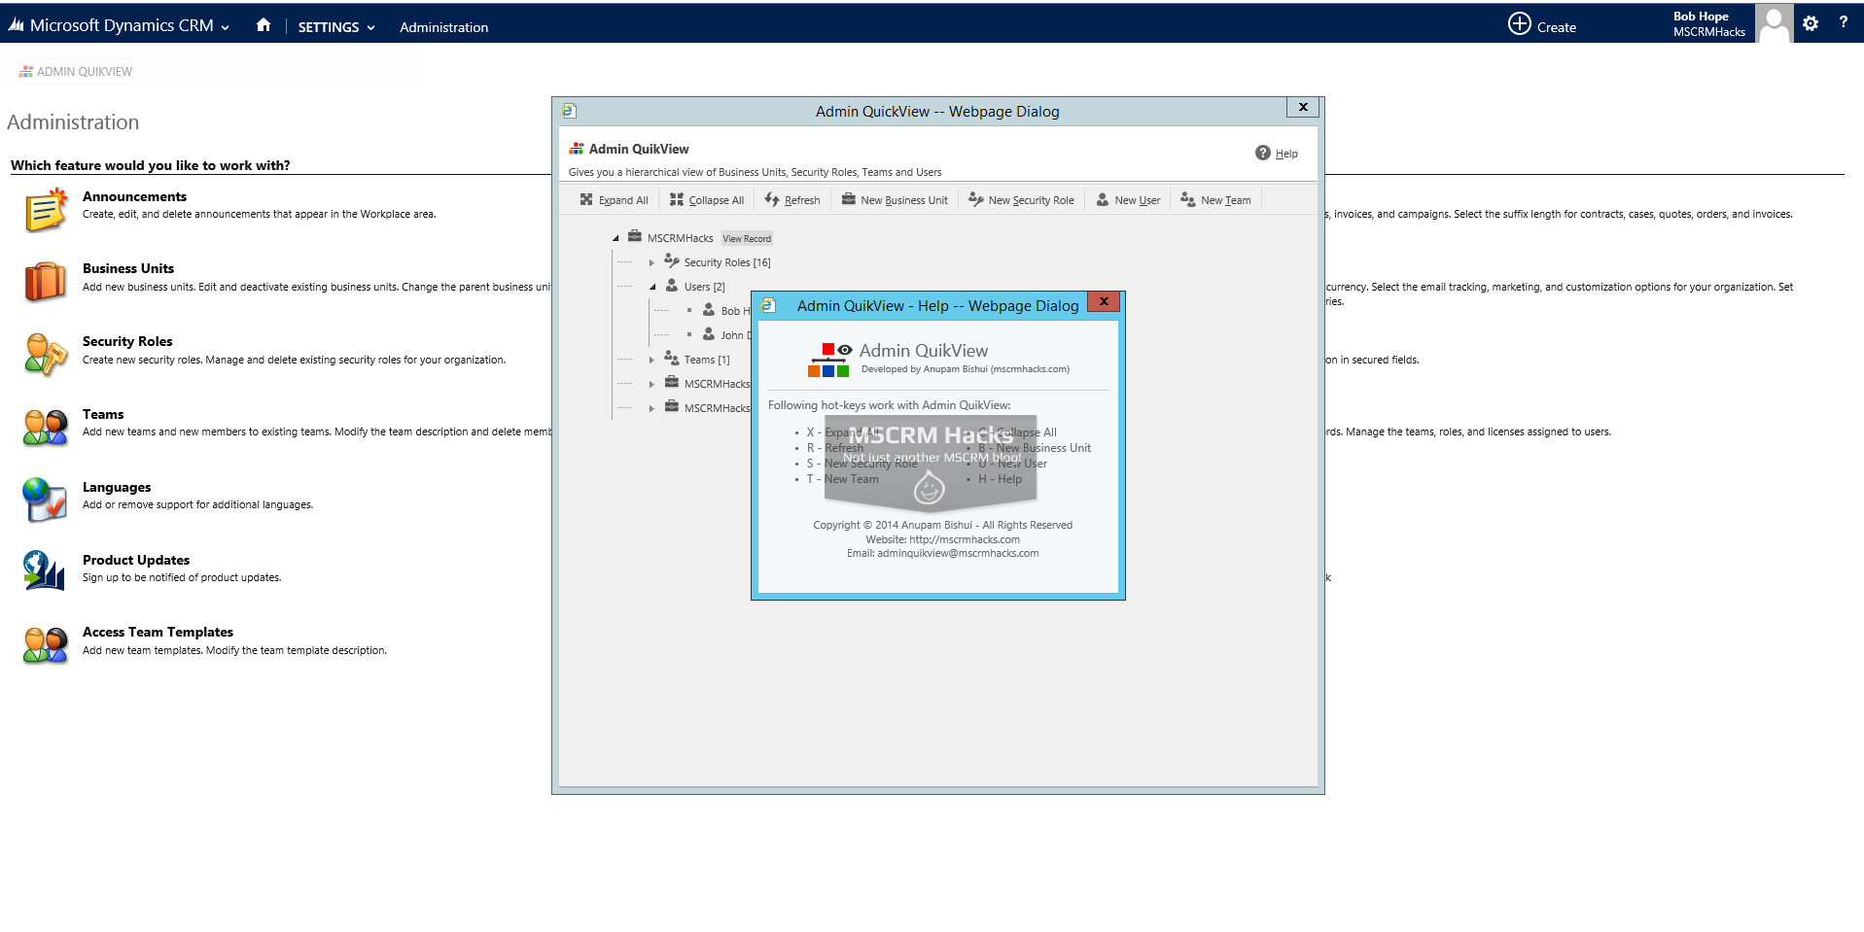Select Security Roles [16] tree item
Viewport: 1864px width, 932px height.
pyautogui.click(x=727, y=262)
